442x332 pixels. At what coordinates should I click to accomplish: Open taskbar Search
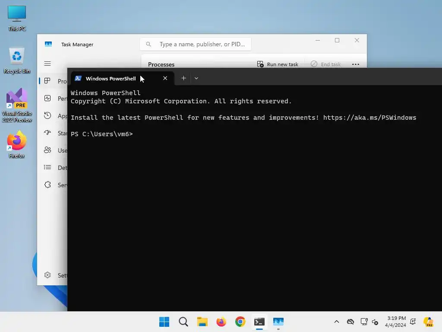point(183,322)
